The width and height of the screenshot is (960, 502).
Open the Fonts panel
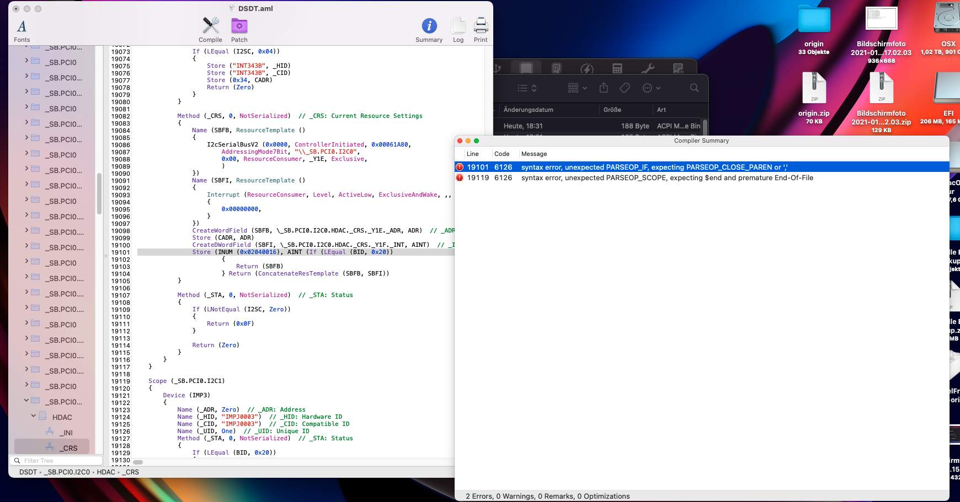pyautogui.click(x=22, y=28)
